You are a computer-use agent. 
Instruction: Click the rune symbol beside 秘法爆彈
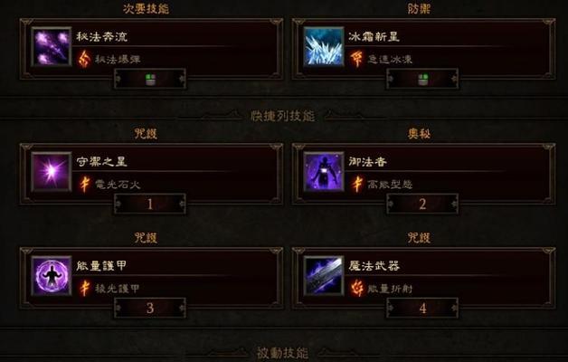point(84,59)
